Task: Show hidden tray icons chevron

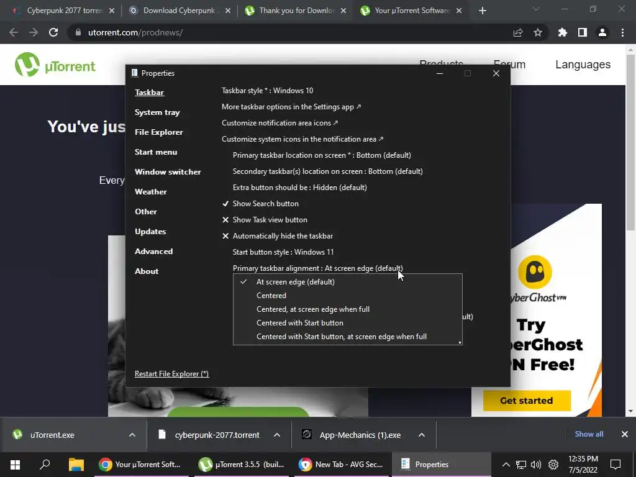Action: point(506,465)
